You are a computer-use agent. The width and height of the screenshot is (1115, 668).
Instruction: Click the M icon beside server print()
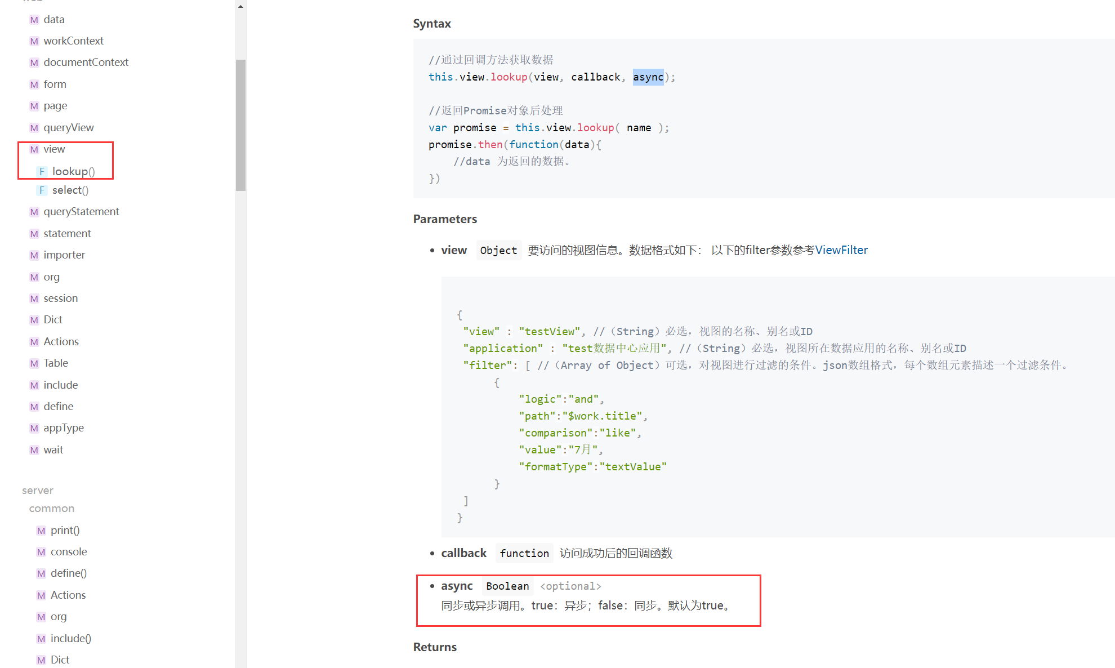pos(41,531)
